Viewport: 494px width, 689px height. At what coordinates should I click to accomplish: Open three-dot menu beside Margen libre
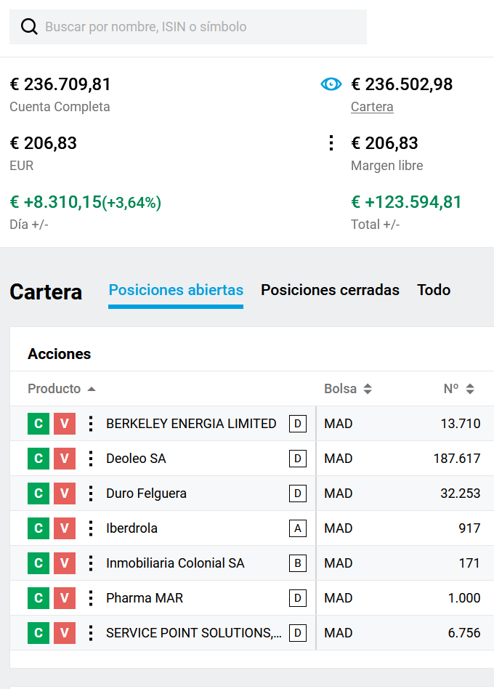click(331, 143)
